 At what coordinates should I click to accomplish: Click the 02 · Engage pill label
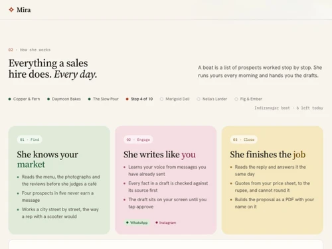click(138, 139)
